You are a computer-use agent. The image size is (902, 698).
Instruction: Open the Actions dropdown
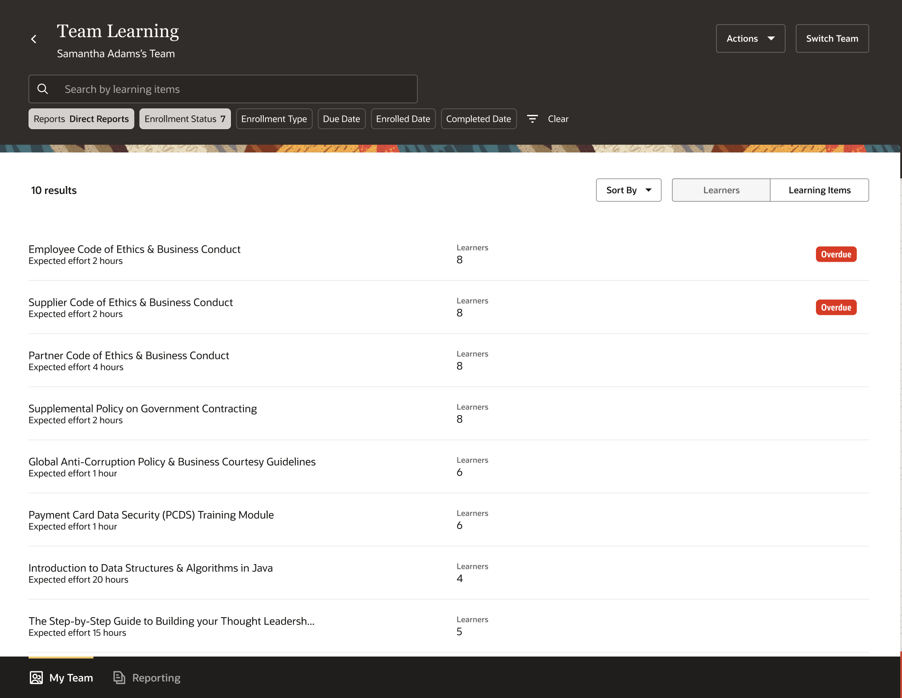[750, 38]
